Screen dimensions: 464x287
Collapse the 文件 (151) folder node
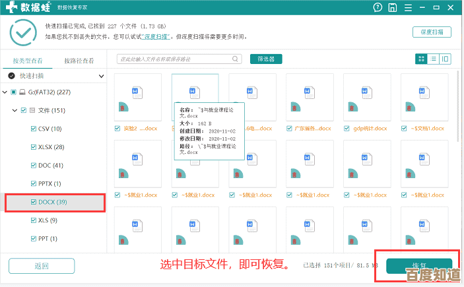tap(15, 110)
